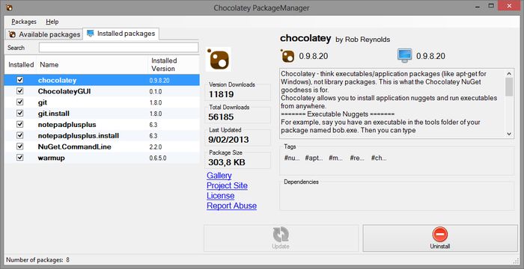Click the 11819 version downloads value

[221, 95]
